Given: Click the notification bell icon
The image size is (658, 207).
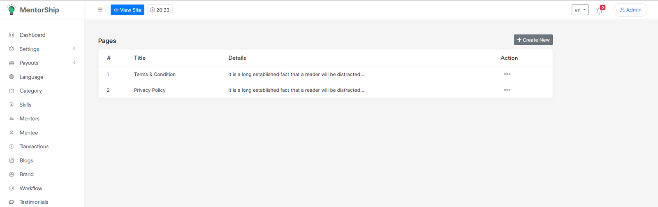Looking at the screenshot, I should 599,11.
